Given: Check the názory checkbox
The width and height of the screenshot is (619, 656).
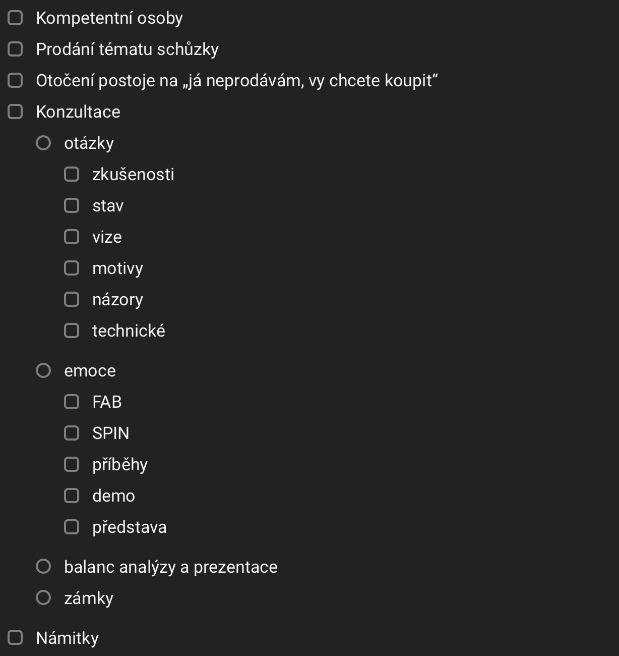Looking at the screenshot, I should click(72, 299).
